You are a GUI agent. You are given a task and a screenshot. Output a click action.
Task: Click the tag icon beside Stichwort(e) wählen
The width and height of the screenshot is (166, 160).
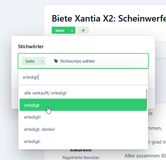tap(56, 61)
